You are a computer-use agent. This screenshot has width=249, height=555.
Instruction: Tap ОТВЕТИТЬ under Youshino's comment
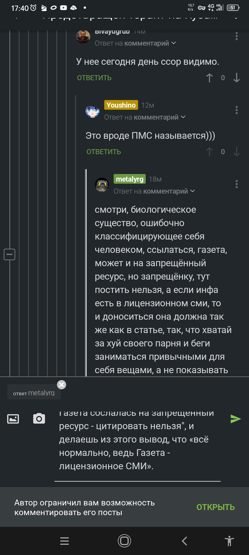coord(104,152)
